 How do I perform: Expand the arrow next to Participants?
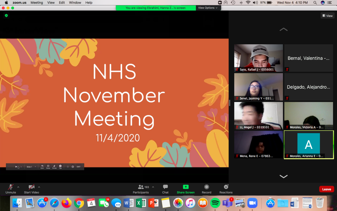click(153, 187)
